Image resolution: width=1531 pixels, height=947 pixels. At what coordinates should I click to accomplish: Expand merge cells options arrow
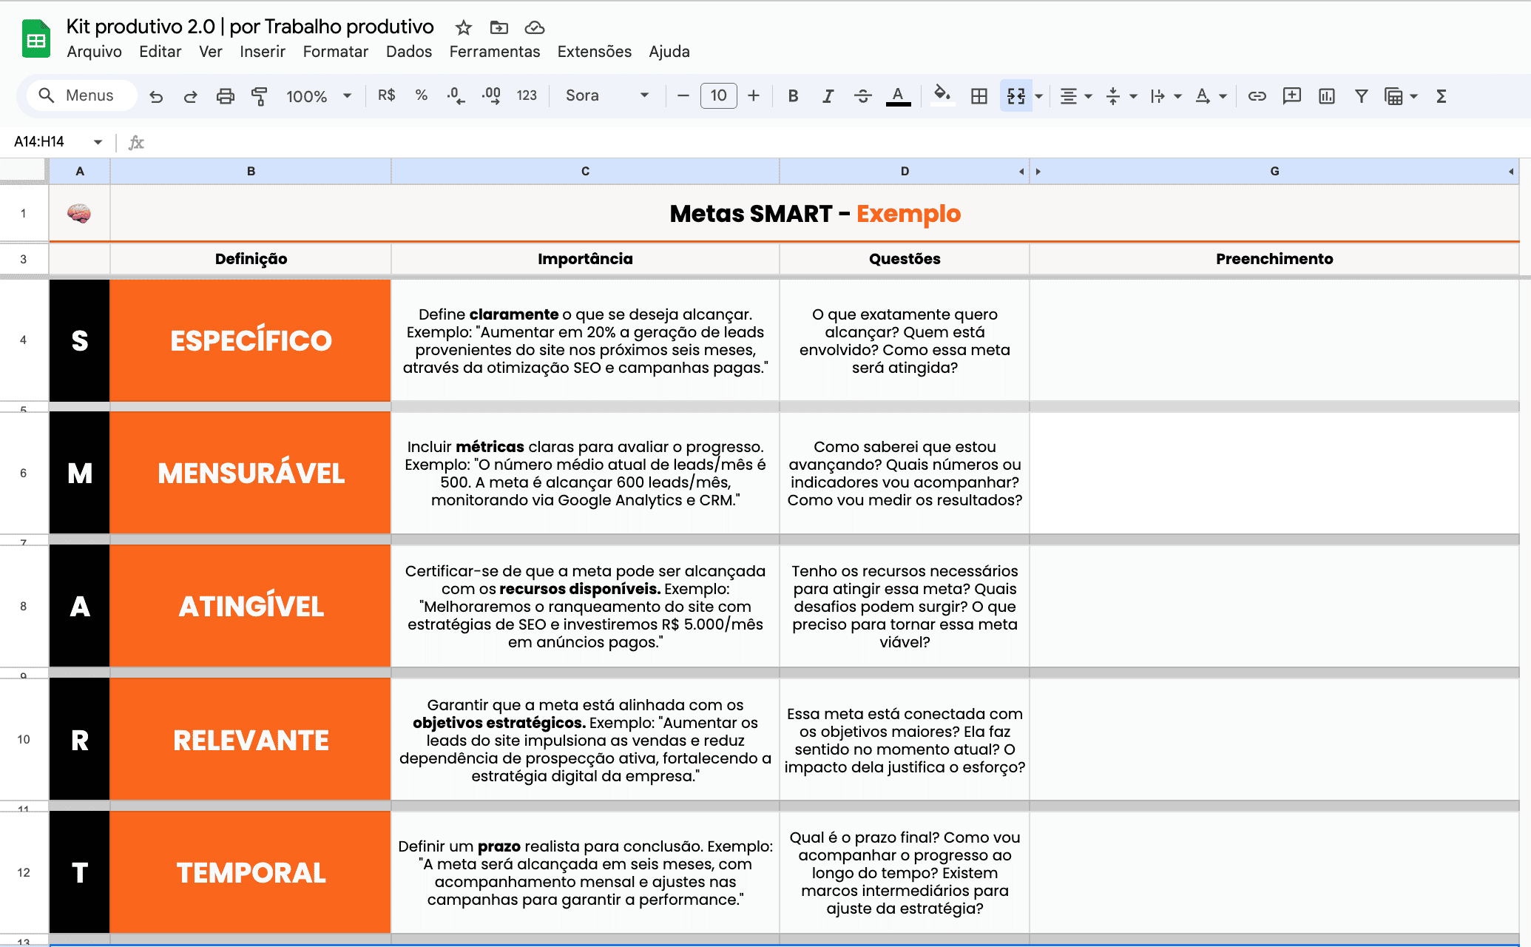point(1038,96)
